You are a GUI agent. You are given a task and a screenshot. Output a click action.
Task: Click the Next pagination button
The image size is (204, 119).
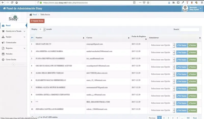pyautogui.click(x=195, y=118)
